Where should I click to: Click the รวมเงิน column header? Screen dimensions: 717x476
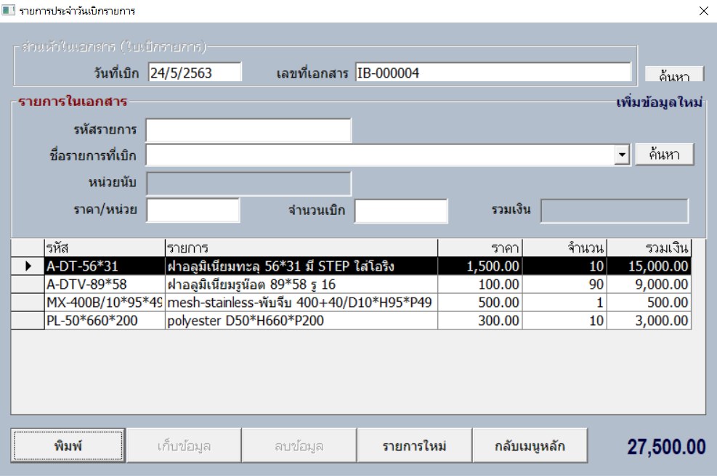coord(649,248)
